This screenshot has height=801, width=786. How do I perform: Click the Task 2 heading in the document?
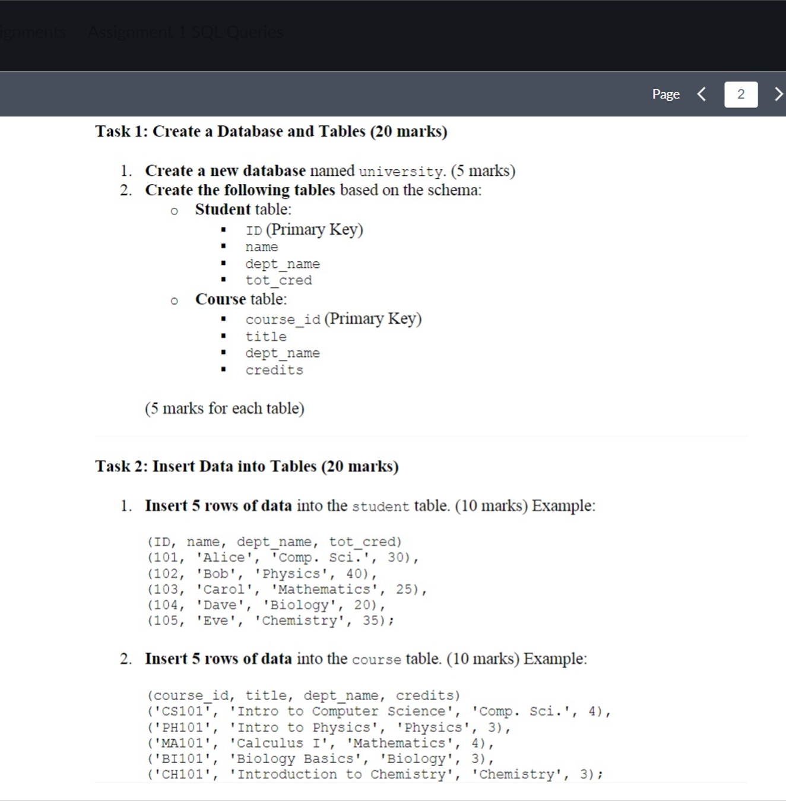248,466
